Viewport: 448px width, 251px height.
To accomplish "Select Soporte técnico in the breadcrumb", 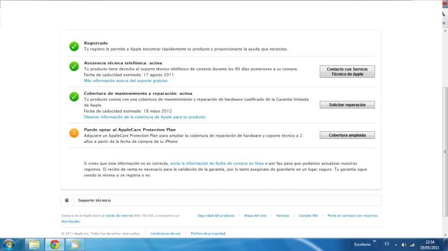I will coord(94,201).
